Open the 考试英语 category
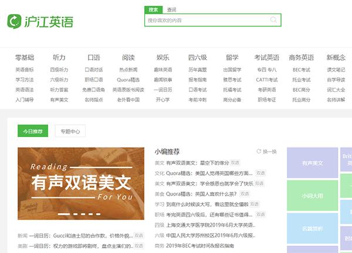352x253 pixels. point(267,57)
